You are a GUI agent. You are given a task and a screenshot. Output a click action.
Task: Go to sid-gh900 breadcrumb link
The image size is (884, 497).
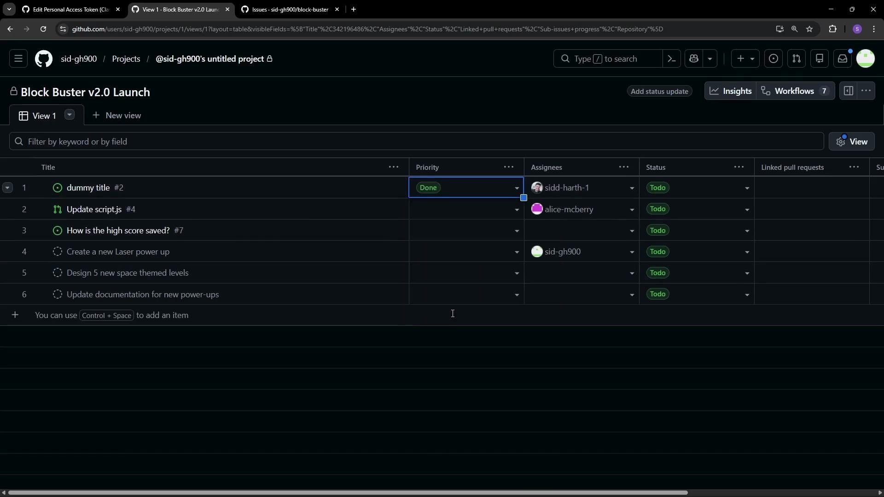pos(79,59)
